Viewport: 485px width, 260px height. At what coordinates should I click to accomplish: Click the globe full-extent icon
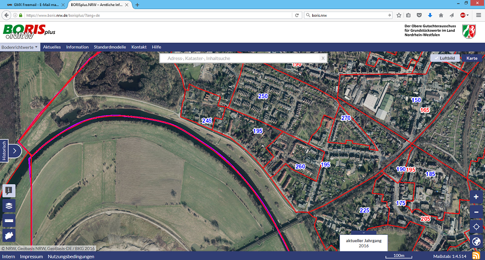476,241
